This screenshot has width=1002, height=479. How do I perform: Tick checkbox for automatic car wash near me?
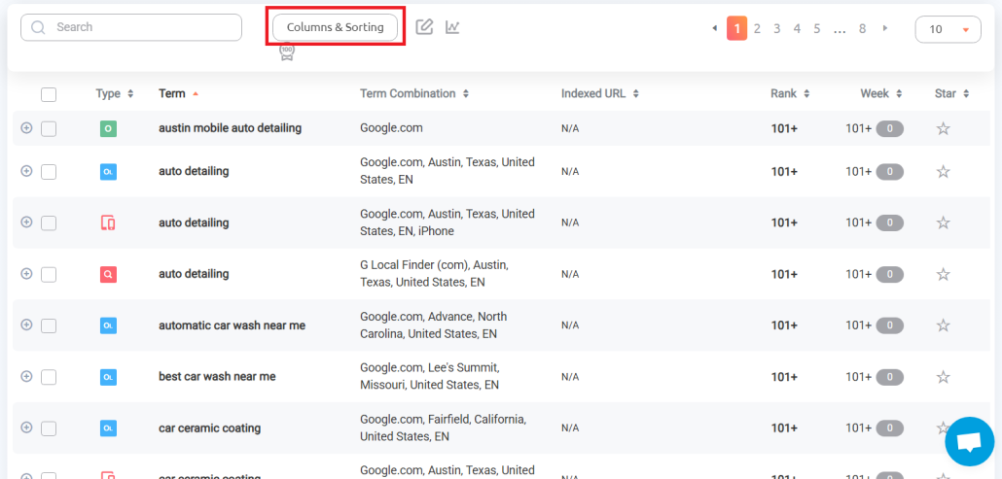tap(49, 325)
